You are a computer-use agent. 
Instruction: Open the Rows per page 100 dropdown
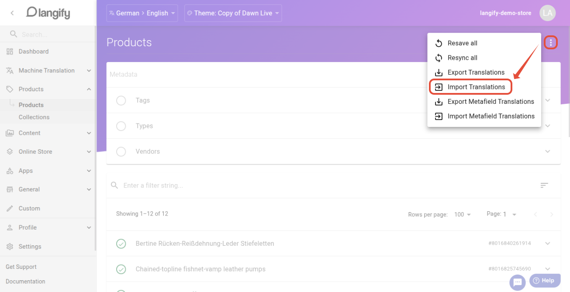tap(463, 214)
